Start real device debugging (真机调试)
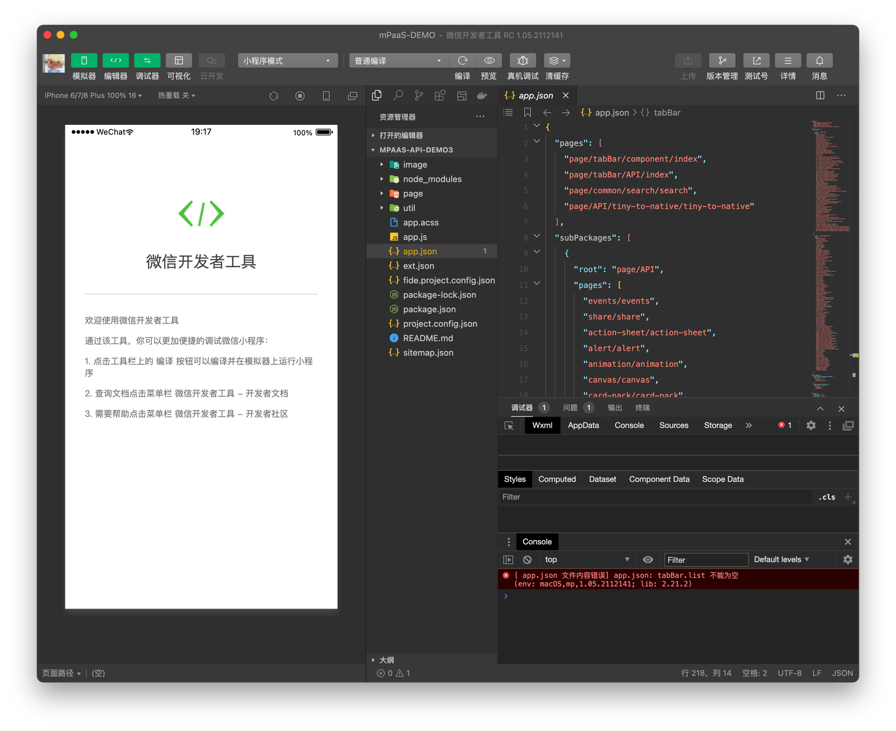This screenshot has height=731, width=896. [523, 60]
